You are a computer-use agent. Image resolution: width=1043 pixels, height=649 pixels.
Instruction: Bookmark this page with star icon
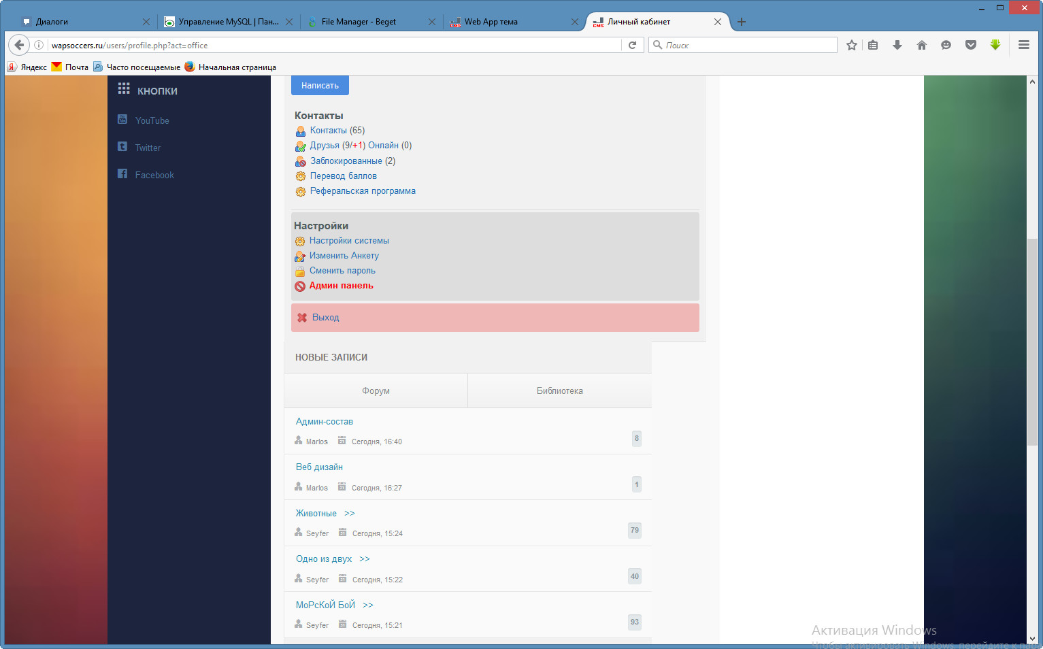pyautogui.click(x=851, y=45)
